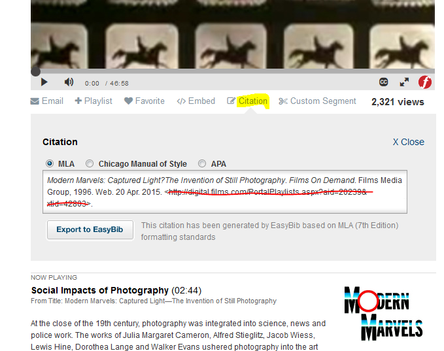
Task: Click the 46:58 total duration text
Action: click(x=119, y=84)
